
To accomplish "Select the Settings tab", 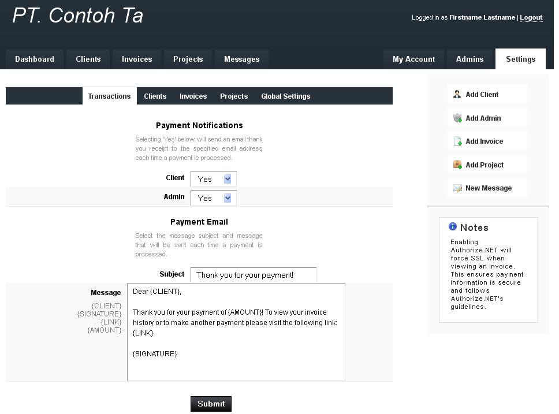I will pyautogui.click(x=520, y=59).
